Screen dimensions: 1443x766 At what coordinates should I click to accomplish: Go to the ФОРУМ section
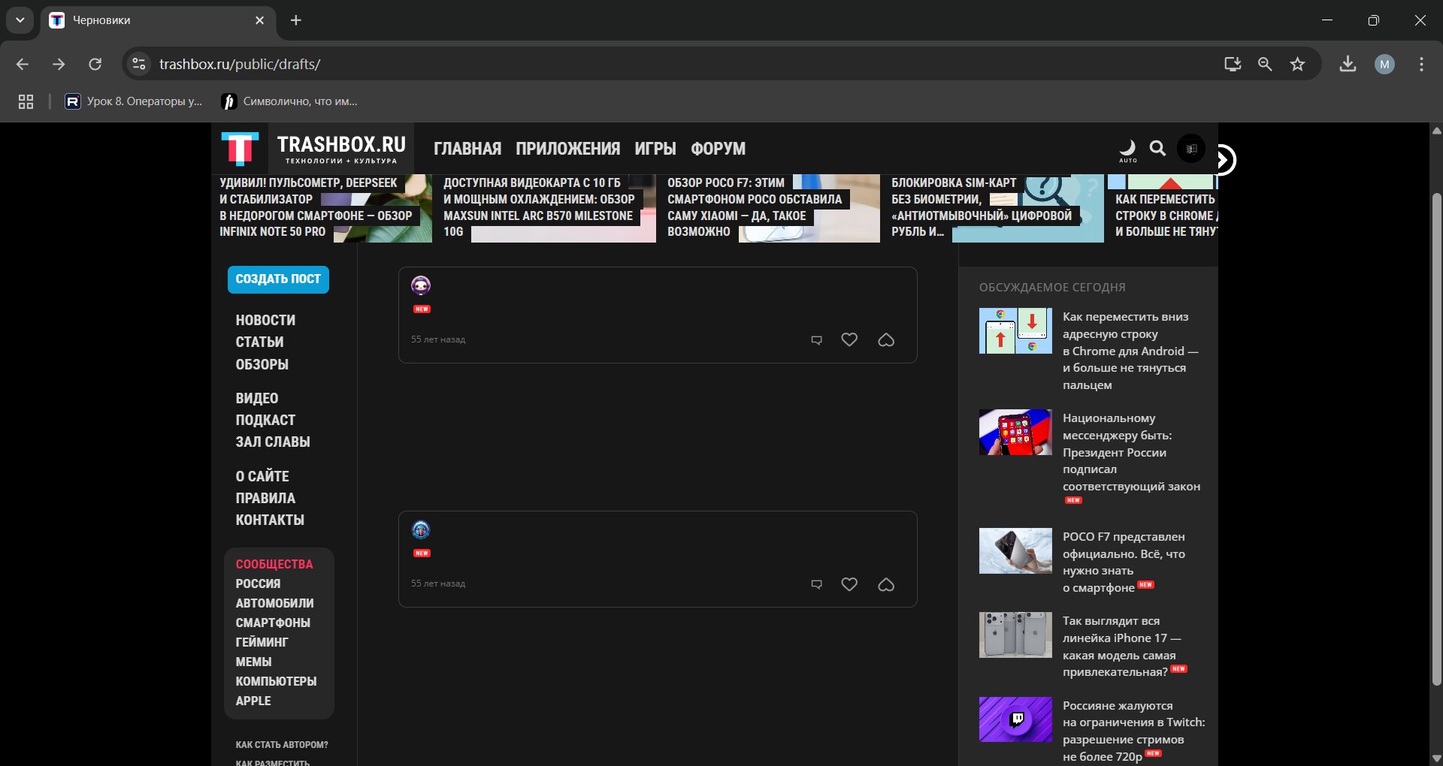click(x=718, y=149)
